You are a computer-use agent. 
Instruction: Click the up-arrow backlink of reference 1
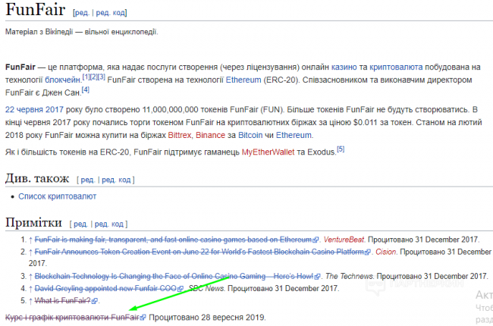click(x=30, y=240)
